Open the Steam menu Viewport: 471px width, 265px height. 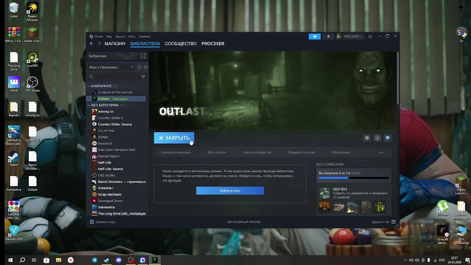tap(96, 36)
